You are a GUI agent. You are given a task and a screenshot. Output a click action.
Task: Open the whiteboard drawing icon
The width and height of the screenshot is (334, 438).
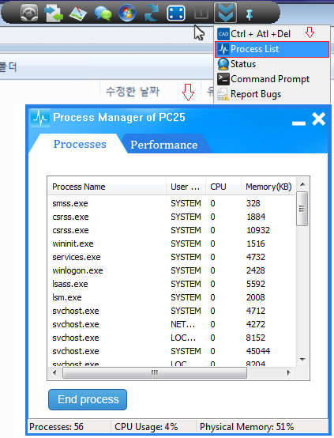coord(78,13)
